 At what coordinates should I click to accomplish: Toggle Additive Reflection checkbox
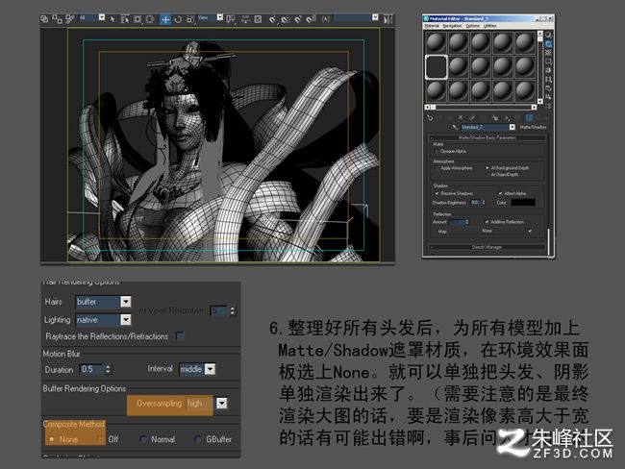click(487, 222)
